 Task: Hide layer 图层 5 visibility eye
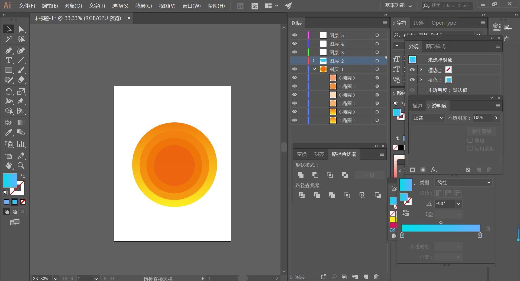pos(295,35)
